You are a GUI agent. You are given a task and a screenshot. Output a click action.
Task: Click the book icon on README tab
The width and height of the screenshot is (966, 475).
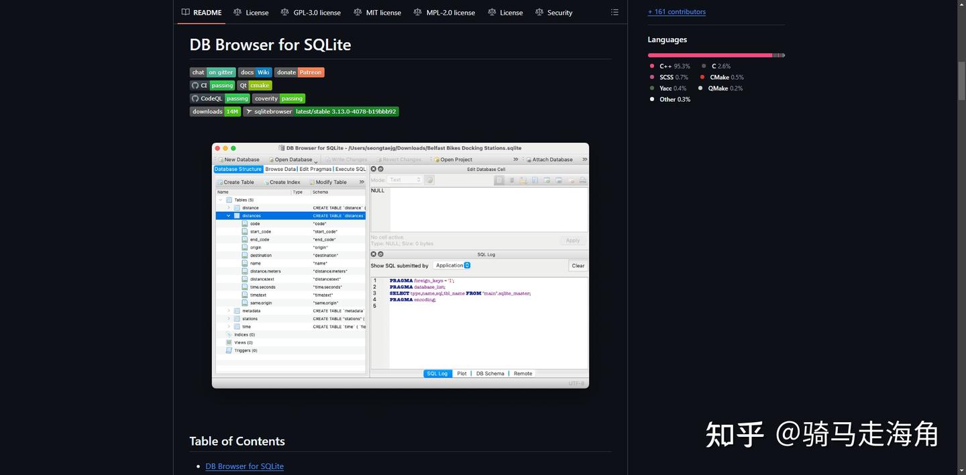click(x=186, y=12)
